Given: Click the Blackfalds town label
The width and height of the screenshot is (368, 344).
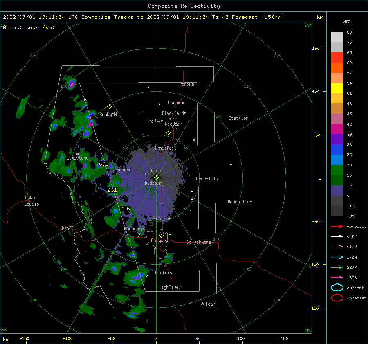Looking at the screenshot, I should [174, 113].
